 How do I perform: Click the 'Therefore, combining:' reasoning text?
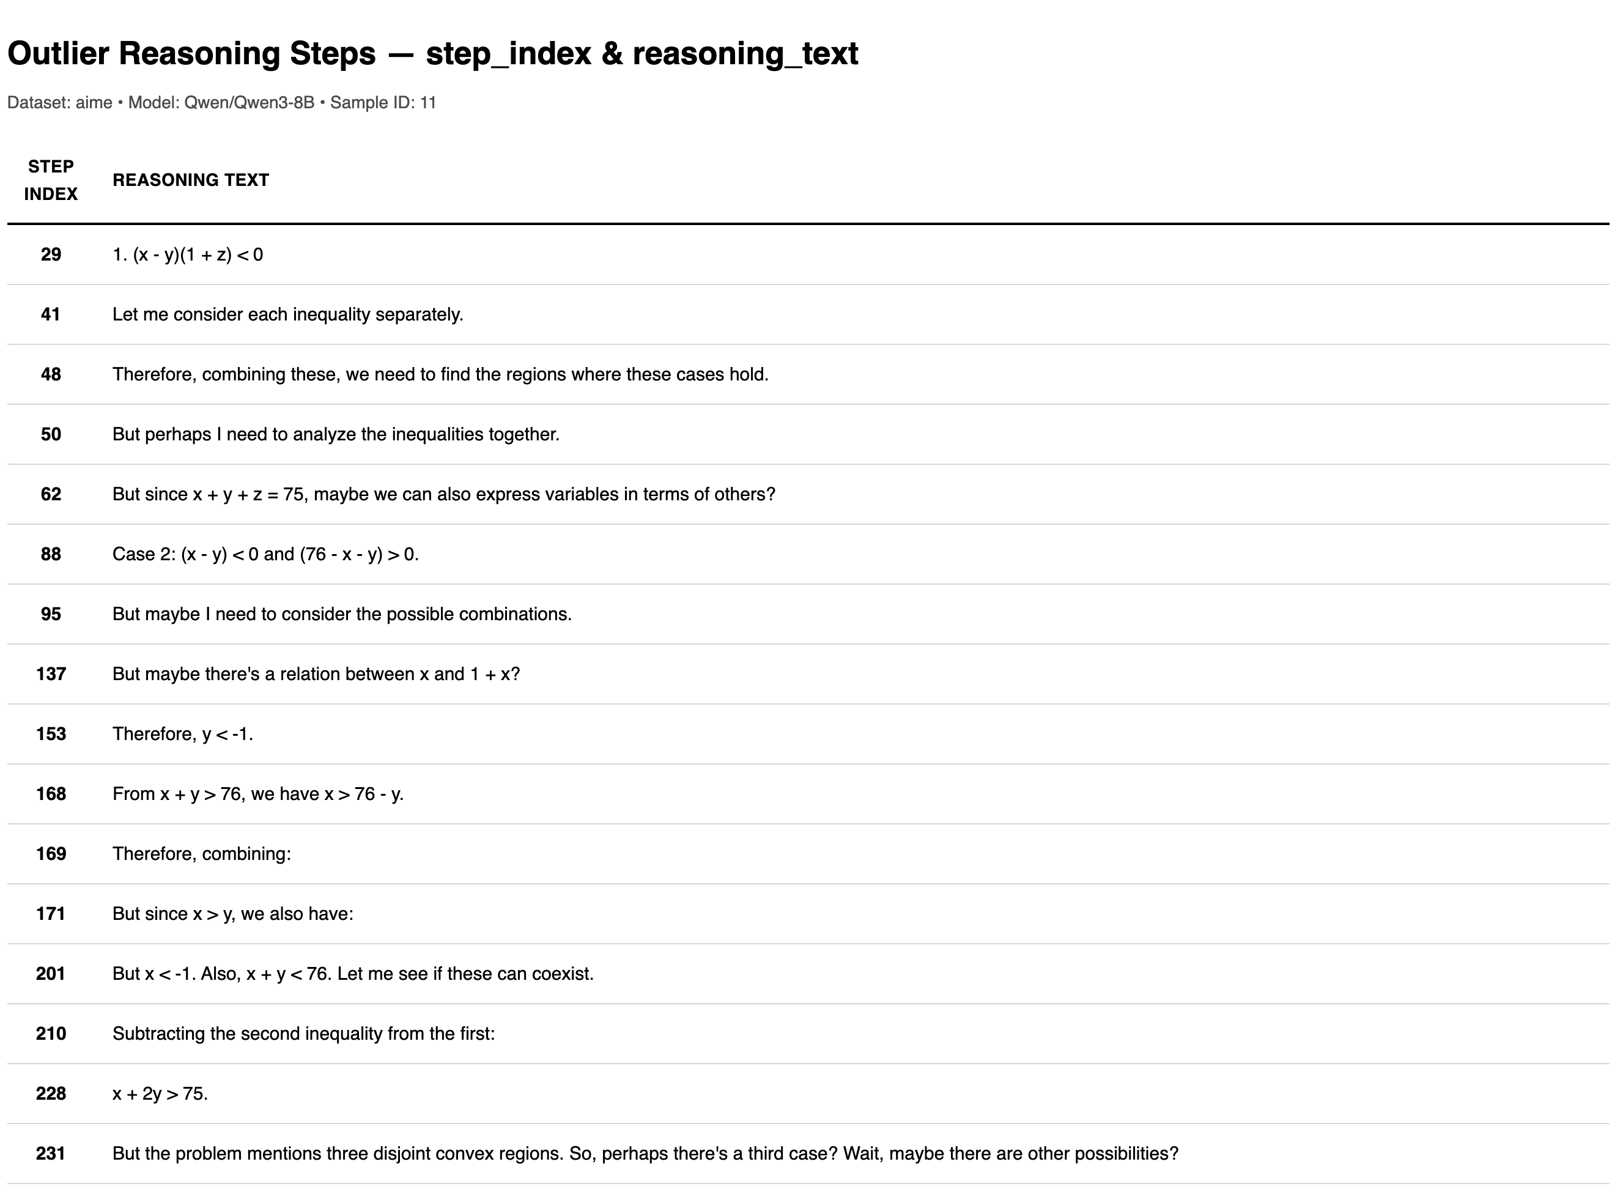coord(201,853)
